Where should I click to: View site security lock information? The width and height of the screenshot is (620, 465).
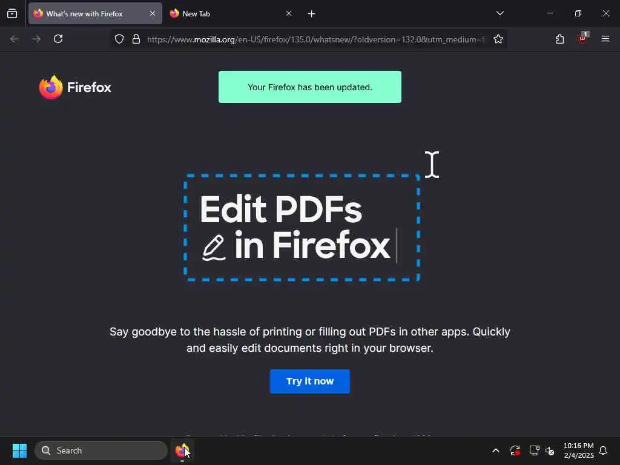click(136, 39)
